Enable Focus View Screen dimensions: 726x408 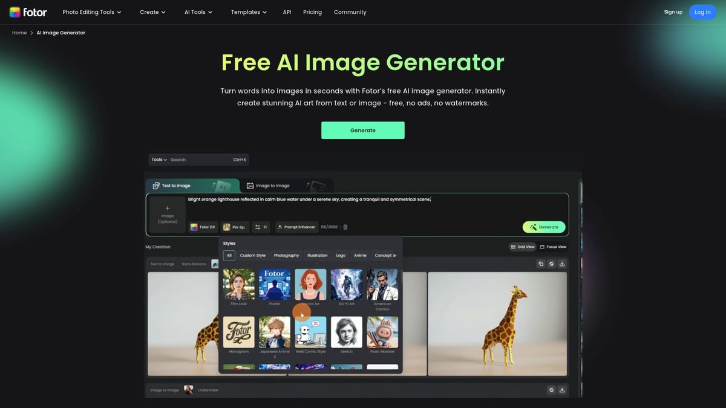coord(552,246)
